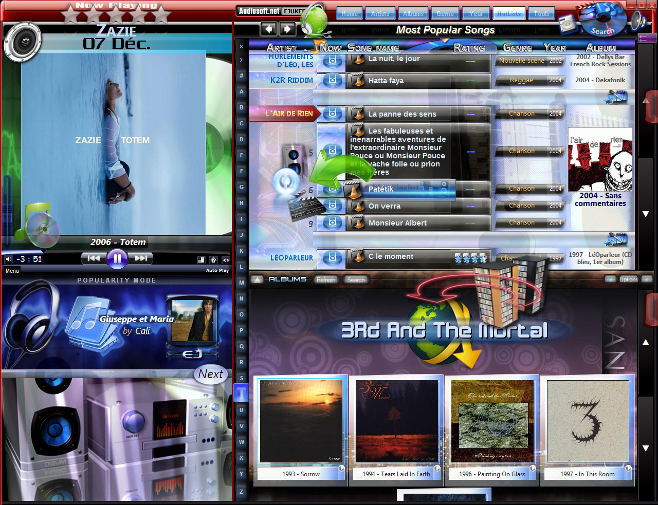Select song 'Monsieur Albert'
Screen dimensions: 658x505
click(397, 223)
